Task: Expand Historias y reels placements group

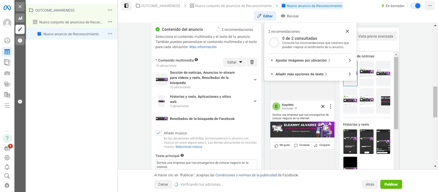Action: tap(255, 101)
